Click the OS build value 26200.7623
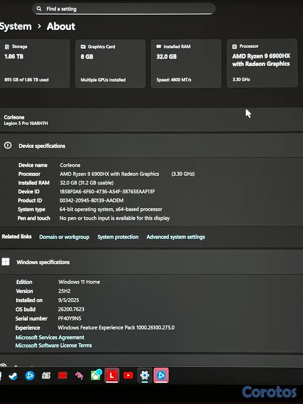303x404 pixels. coord(71,309)
